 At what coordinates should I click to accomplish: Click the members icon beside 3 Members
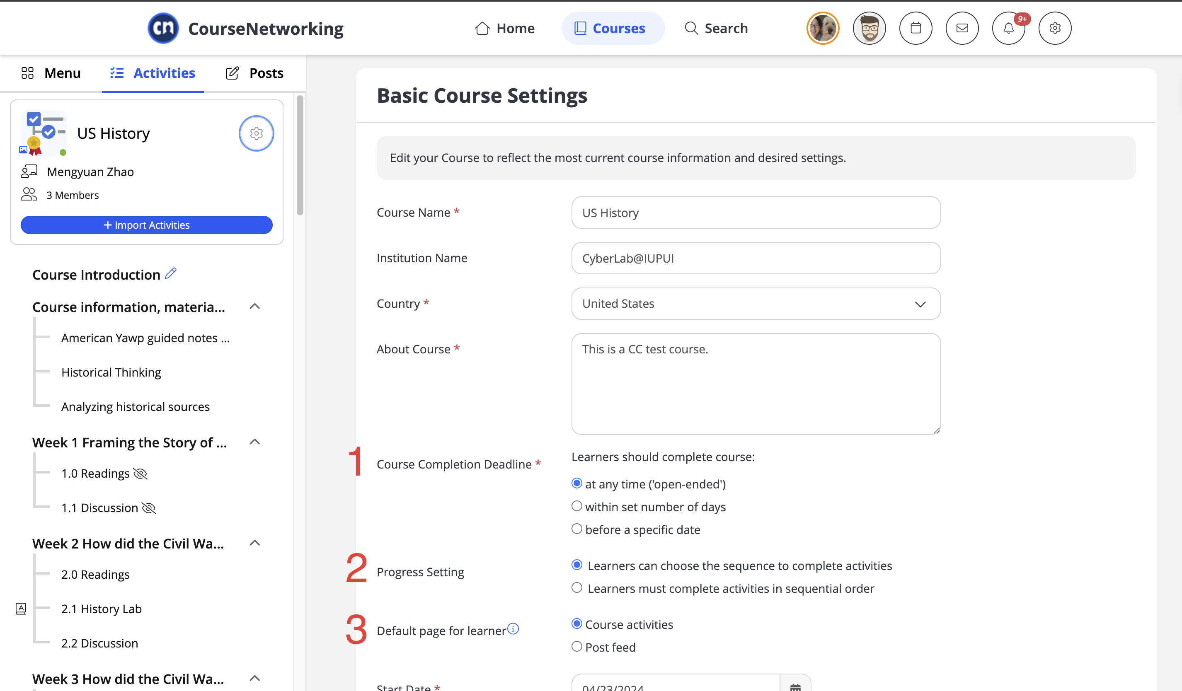(29, 194)
